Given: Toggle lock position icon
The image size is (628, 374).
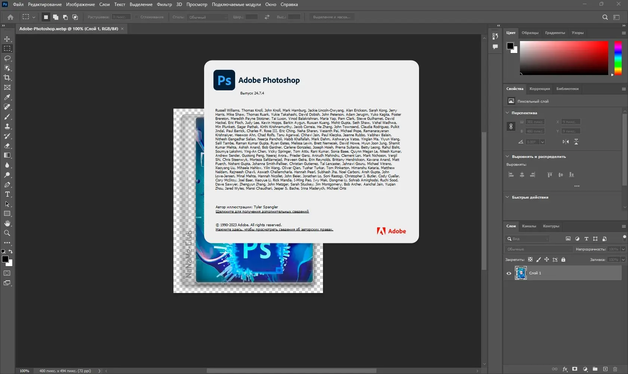Looking at the screenshot, I should pyautogui.click(x=547, y=259).
